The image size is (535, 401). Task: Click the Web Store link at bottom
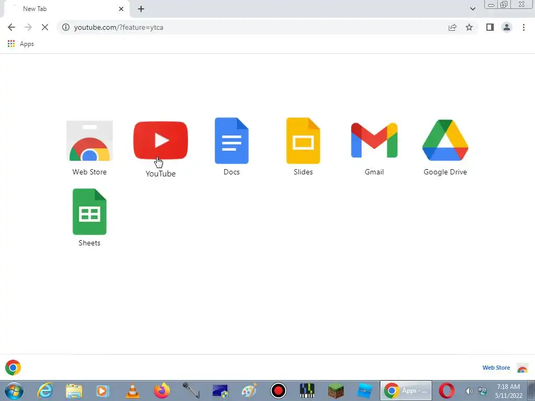coord(496,368)
